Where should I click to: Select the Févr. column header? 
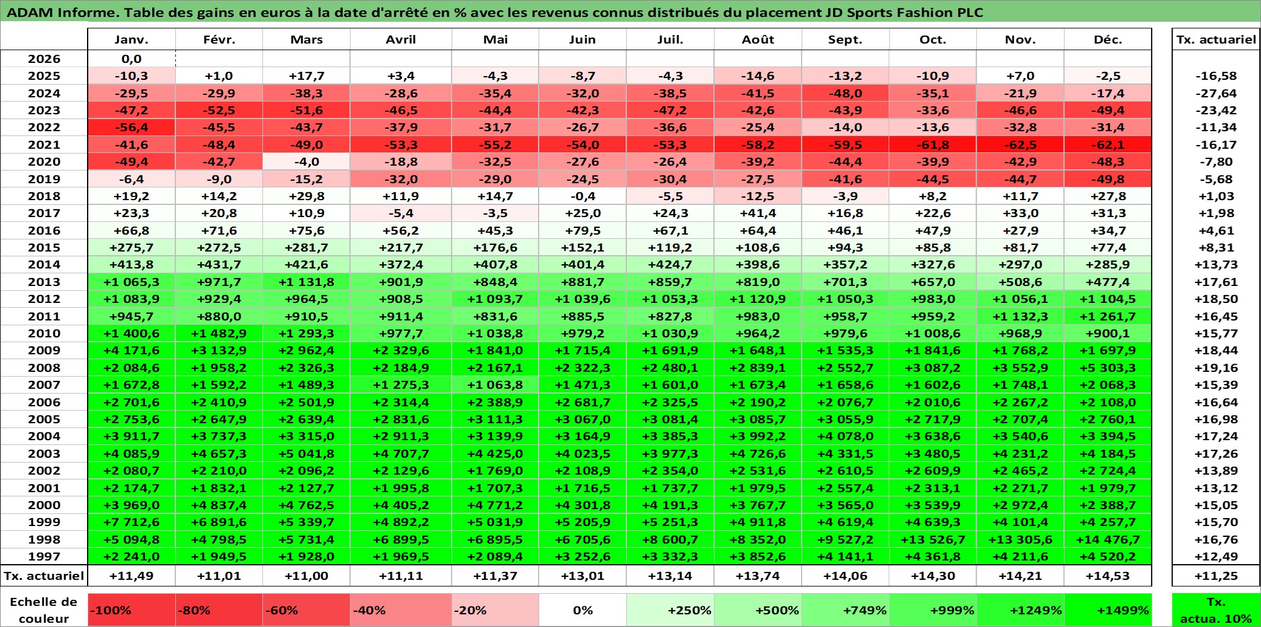(219, 39)
